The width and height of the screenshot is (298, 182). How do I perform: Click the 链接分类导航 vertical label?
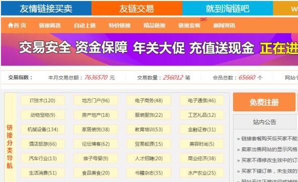point(10,146)
